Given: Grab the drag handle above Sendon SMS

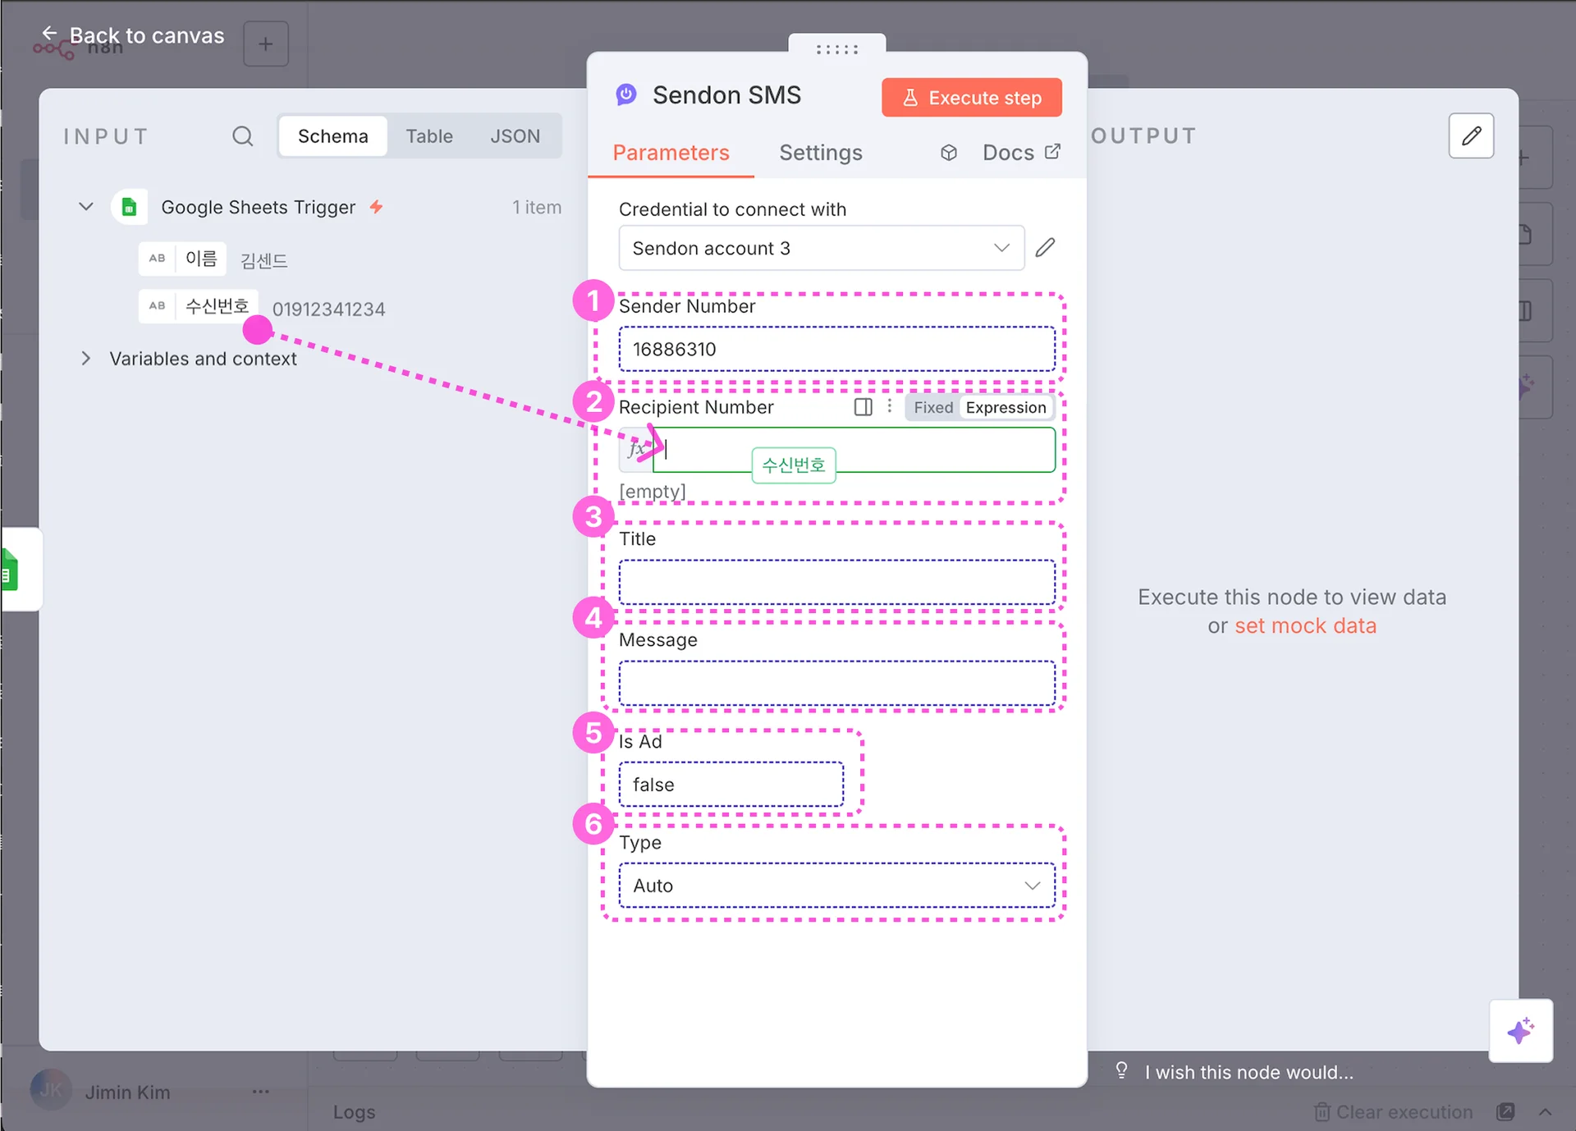Looking at the screenshot, I should (x=836, y=49).
